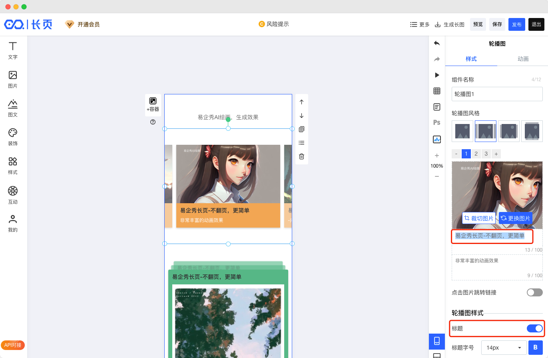Click the copy component icon
The height and width of the screenshot is (358, 548).
click(x=302, y=129)
